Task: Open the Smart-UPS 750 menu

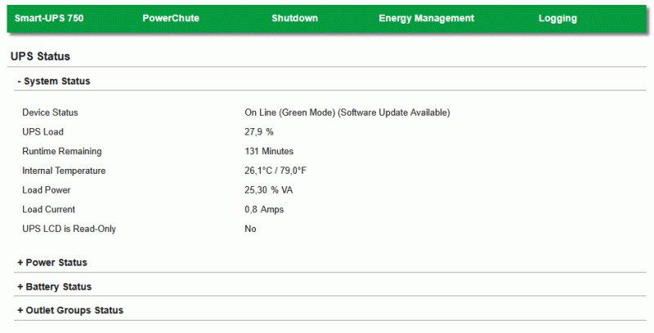Action: [49, 18]
